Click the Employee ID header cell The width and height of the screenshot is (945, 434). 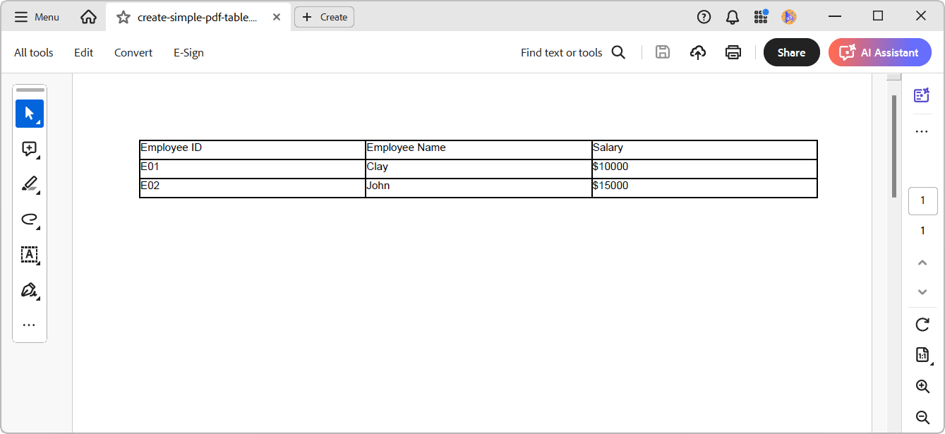click(x=253, y=150)
